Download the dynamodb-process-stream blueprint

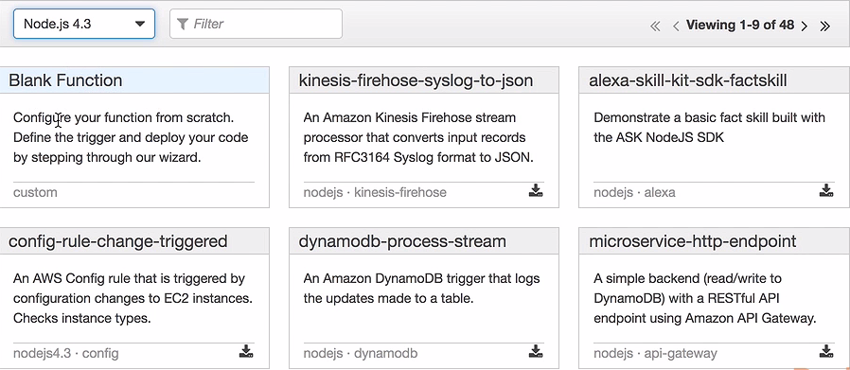coord(536,352)
